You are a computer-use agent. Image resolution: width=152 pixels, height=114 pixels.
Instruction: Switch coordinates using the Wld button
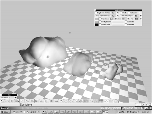click(x=138, y=105)
